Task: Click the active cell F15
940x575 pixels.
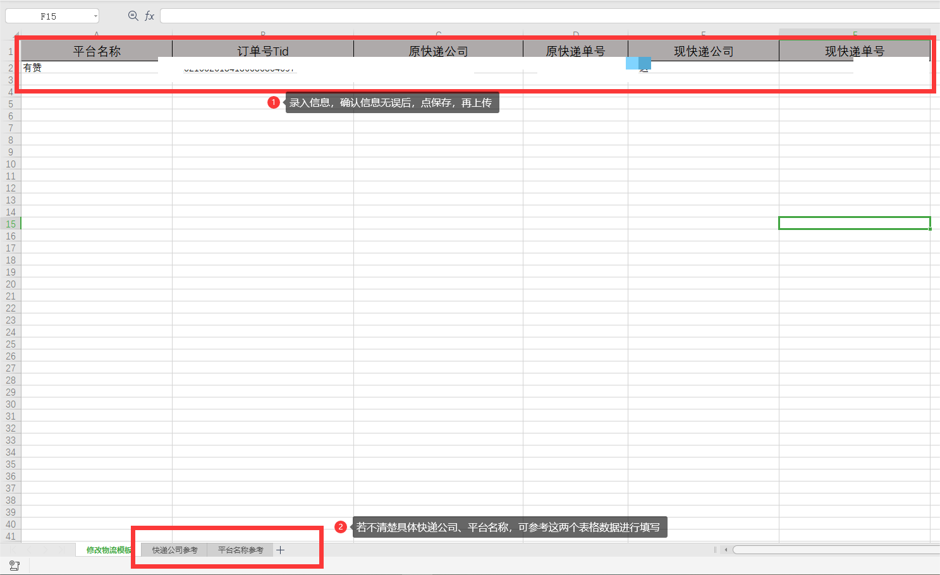Action: click(x=855, y=223)
